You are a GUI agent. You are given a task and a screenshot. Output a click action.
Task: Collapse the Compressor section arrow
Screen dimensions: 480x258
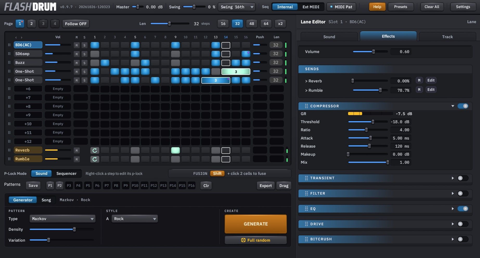pyautogui.click(x=453, y=106)
